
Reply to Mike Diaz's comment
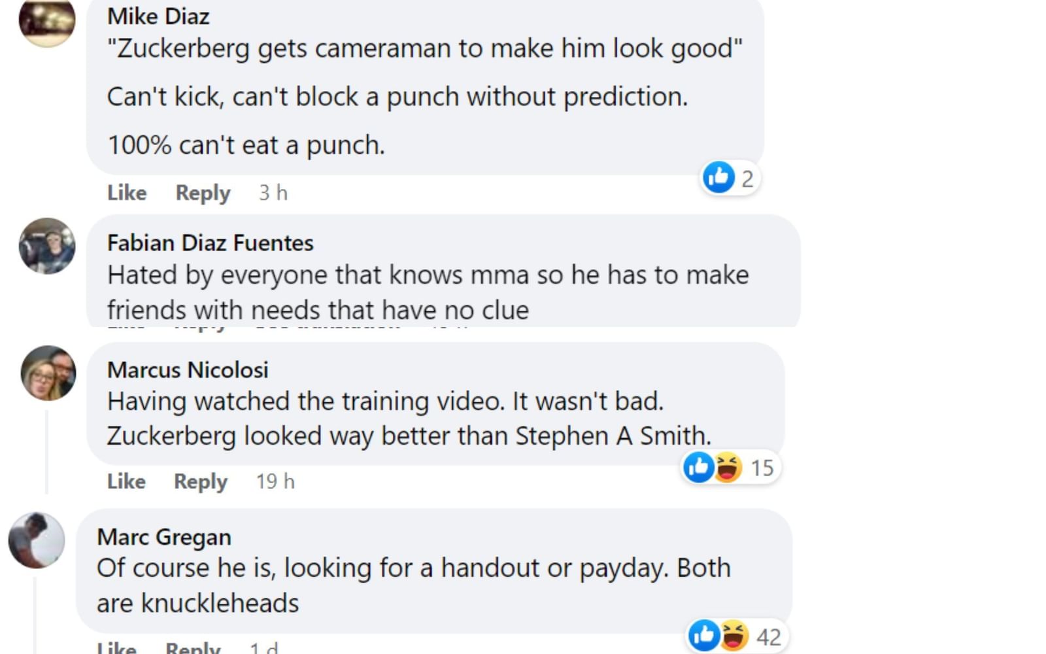(203, 193)
